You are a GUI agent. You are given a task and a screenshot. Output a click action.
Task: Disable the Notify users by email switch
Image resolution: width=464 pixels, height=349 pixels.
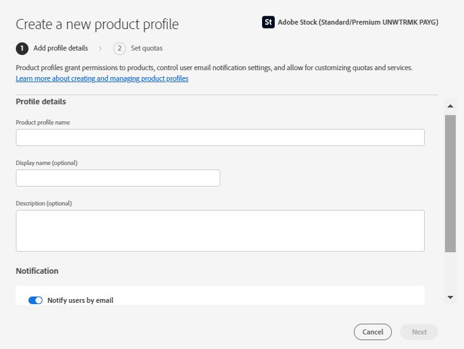pos(35,300)
